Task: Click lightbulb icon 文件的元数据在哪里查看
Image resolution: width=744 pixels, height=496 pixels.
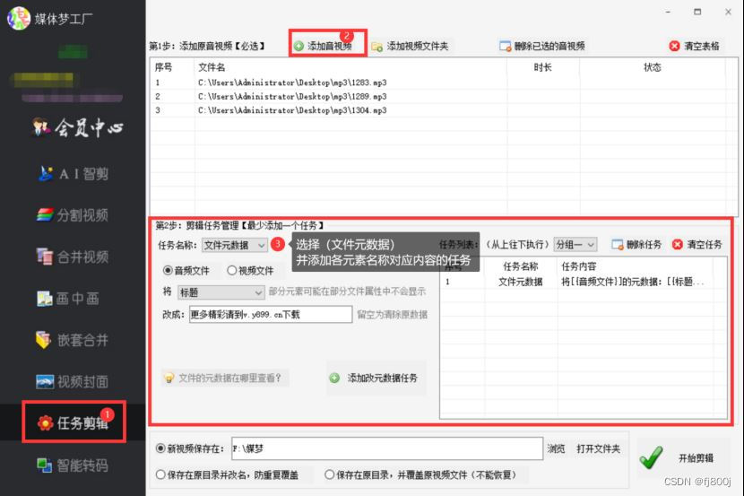Action: click(x=169, y=378)
